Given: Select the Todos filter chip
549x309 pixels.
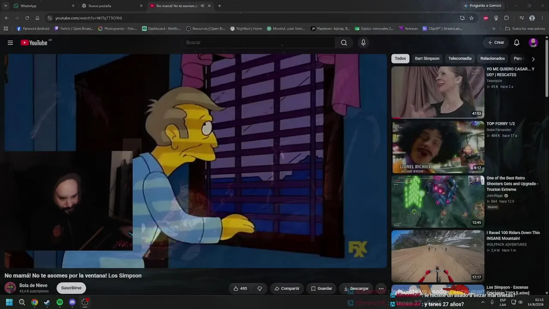Looking at the screenshot, I should pyautogui.click(x=400, y=58).
